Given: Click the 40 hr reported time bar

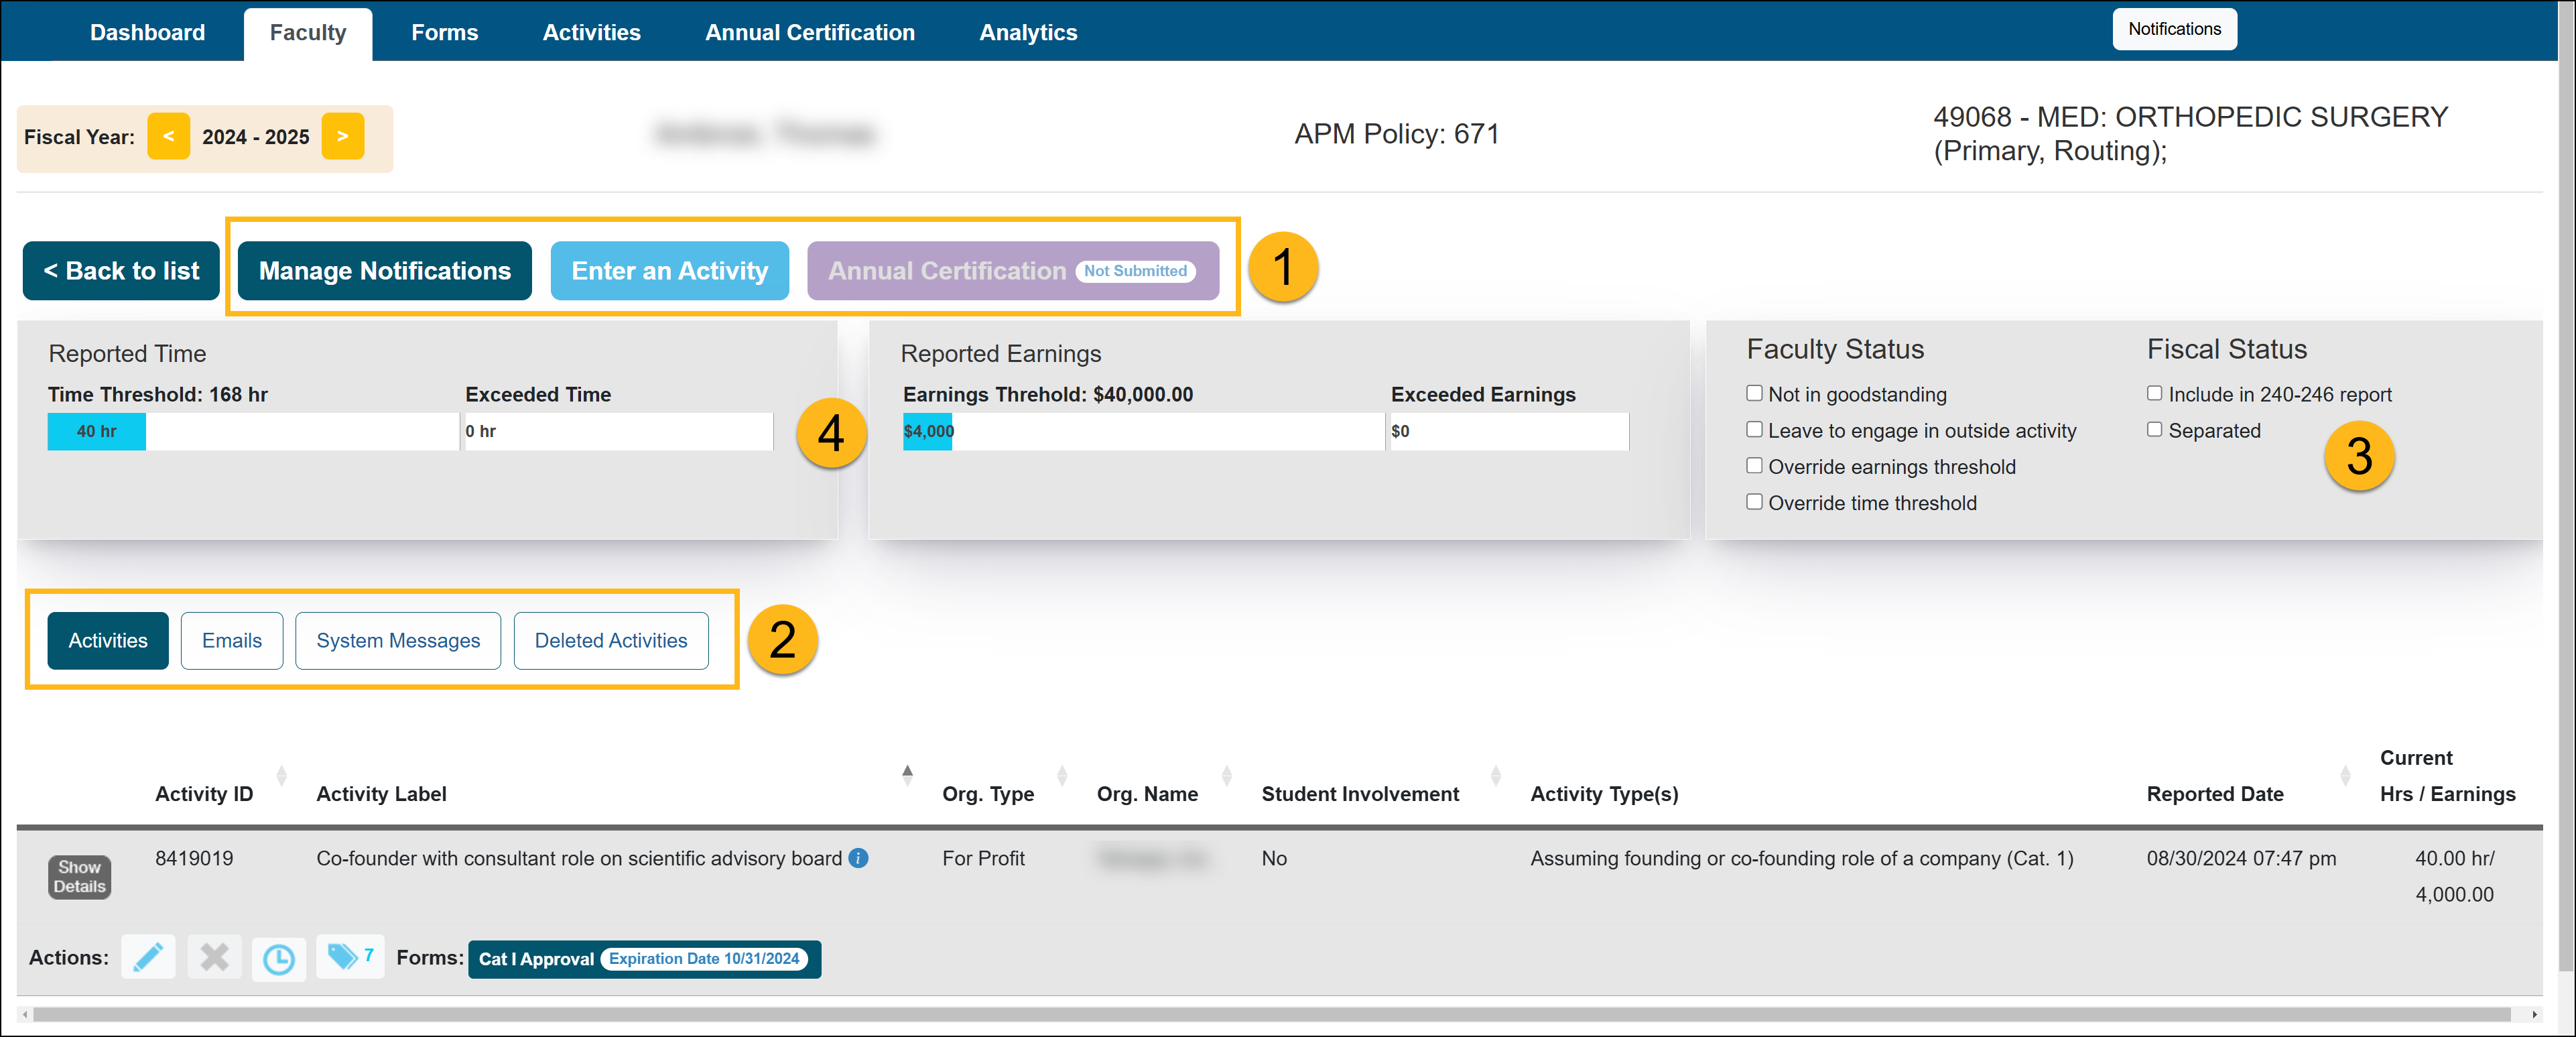Looking at the screenshot, I should (96, 431).
